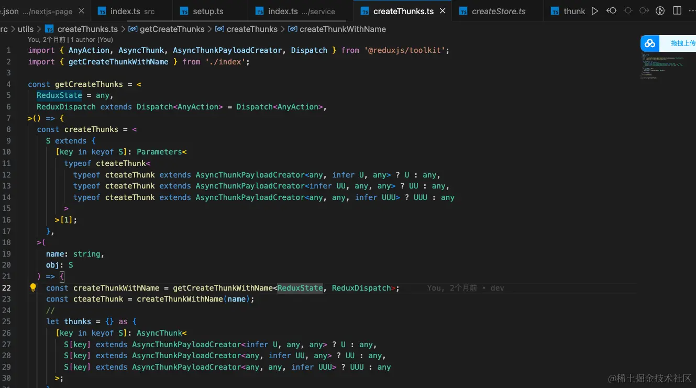696x388 pixels.
Task: Click "createThunkWithName" declaration on line 22
Action: click(x=116, y=288)
